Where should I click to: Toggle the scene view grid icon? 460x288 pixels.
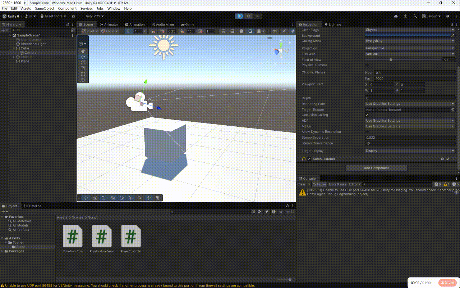click(129, 31)
